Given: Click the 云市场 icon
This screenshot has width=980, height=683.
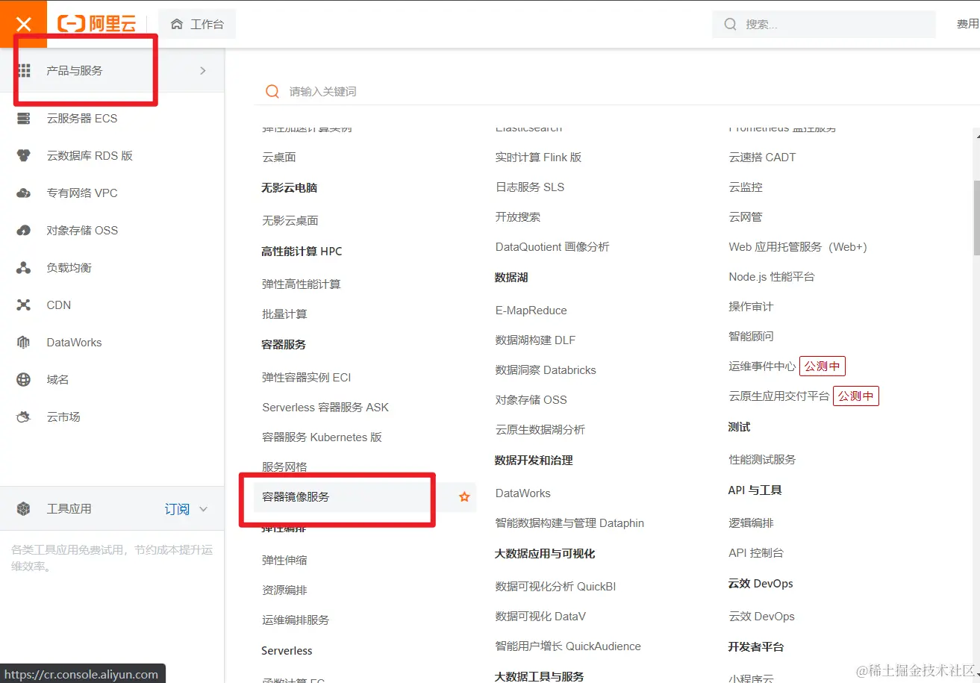Looking at the screenshot, I should pyautogui.click(x=24, y=417).
